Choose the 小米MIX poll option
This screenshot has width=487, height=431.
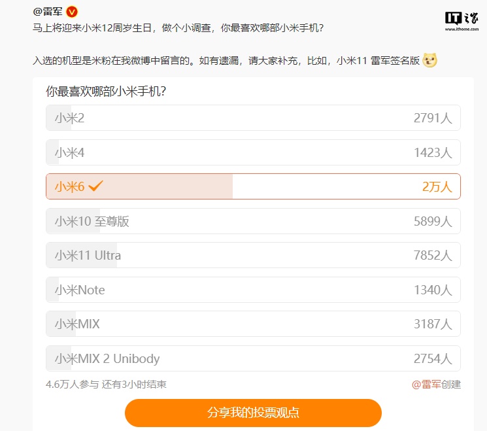coord(253,324)
